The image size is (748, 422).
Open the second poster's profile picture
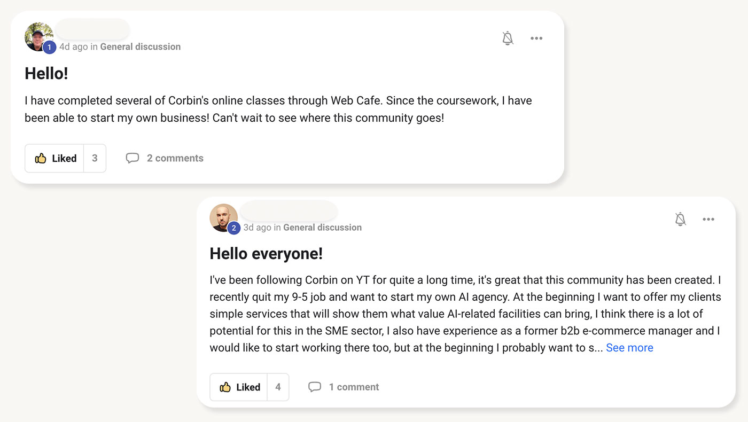223,217
